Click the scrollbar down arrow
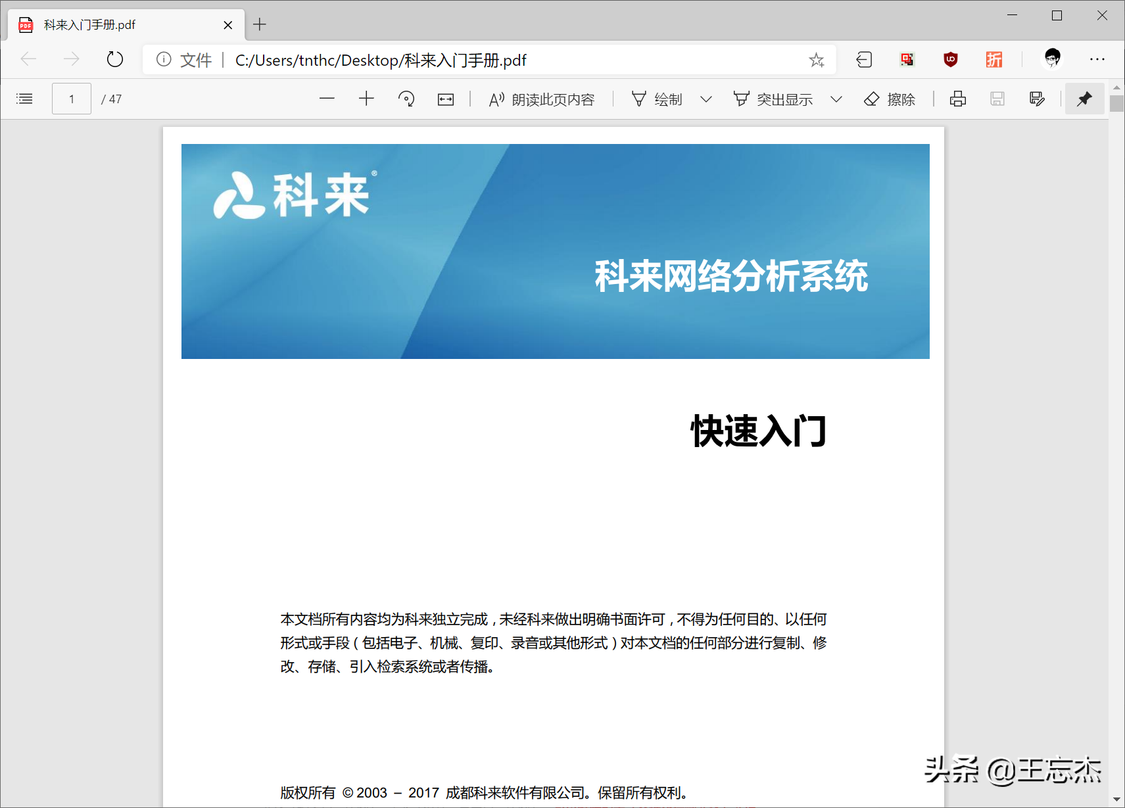 (1116, 799)
